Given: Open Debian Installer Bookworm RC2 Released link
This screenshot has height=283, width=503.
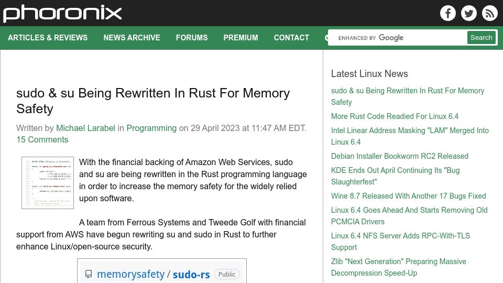Looking at the screenshot, I should pyautogui.click(x=400, y=156).
